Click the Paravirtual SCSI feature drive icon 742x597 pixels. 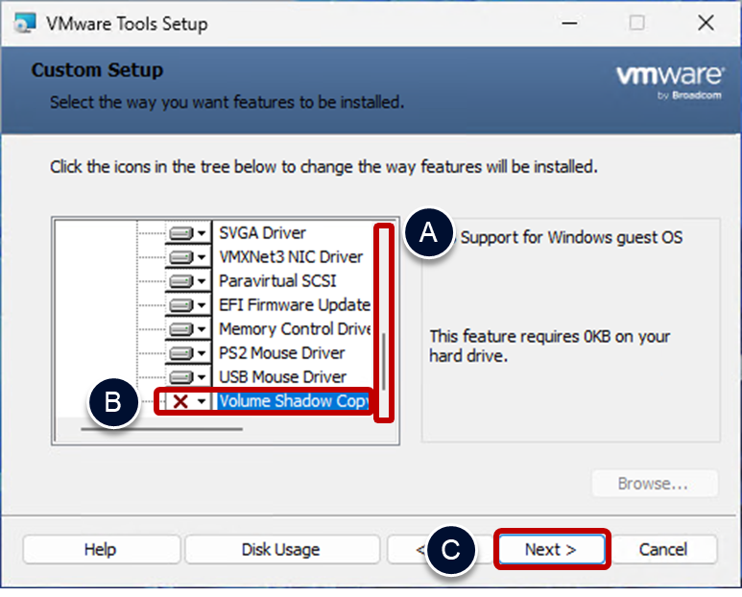(181, 281)
